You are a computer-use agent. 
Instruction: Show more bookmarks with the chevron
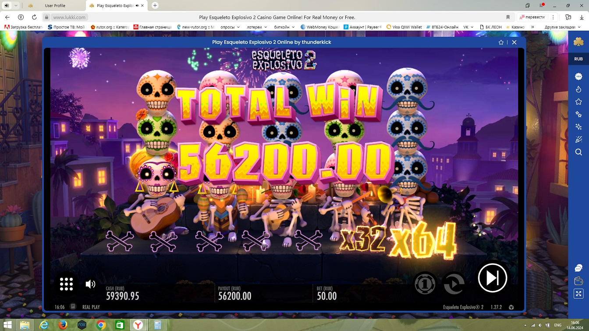532,27
